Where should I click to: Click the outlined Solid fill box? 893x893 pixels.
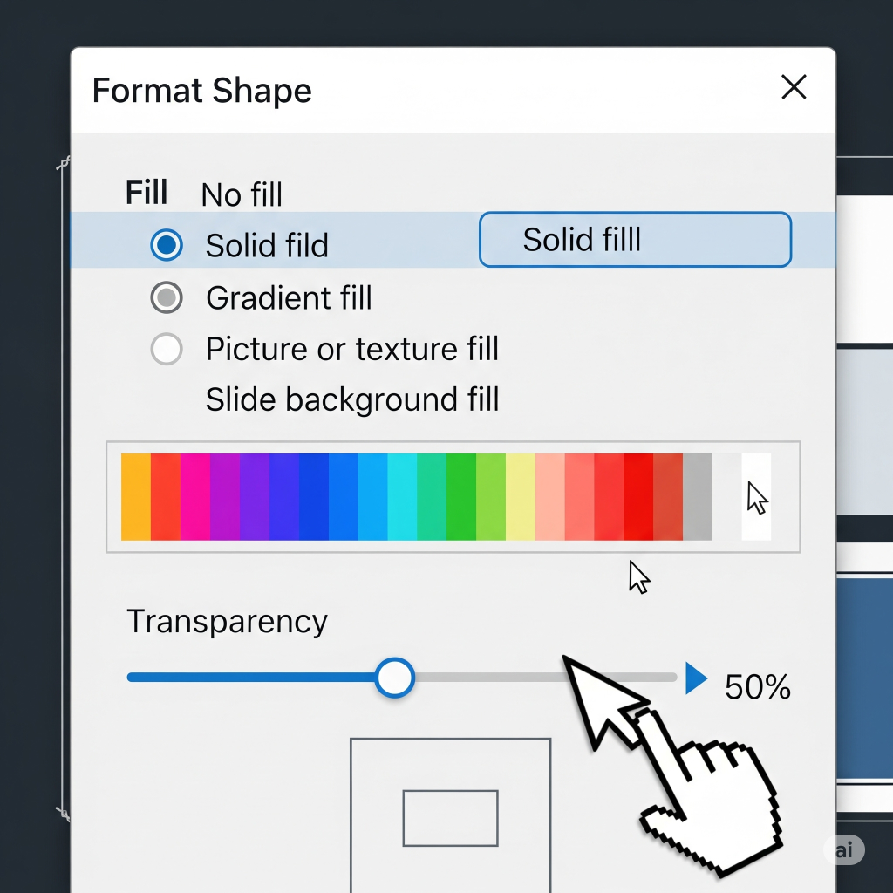point(635,240)
